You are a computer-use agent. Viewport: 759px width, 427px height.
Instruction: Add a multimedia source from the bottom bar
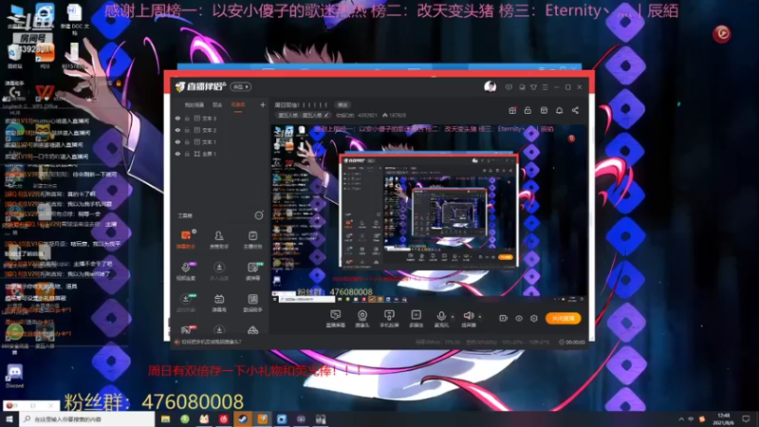point(416,318)
